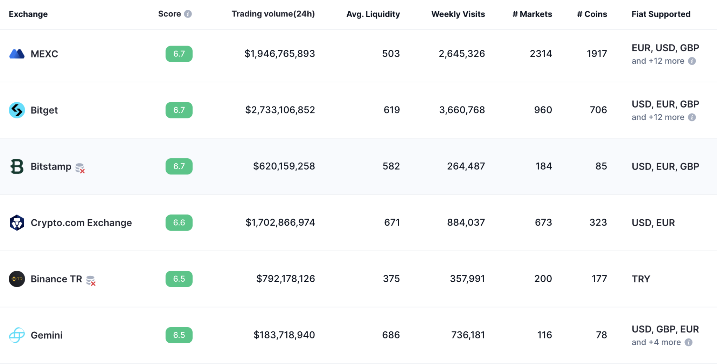Click MEXC's 6.7 score badge
The image size is (717, 364).
[x=179, y=54]
